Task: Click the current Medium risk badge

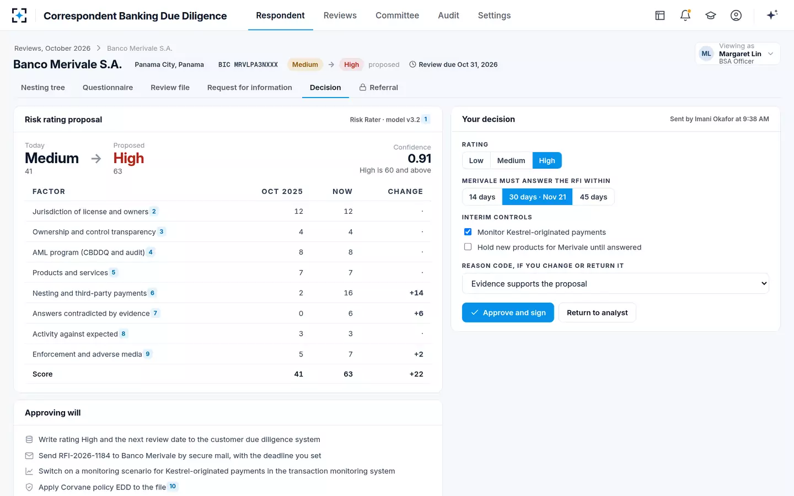Action: click(x=305, y=64)
